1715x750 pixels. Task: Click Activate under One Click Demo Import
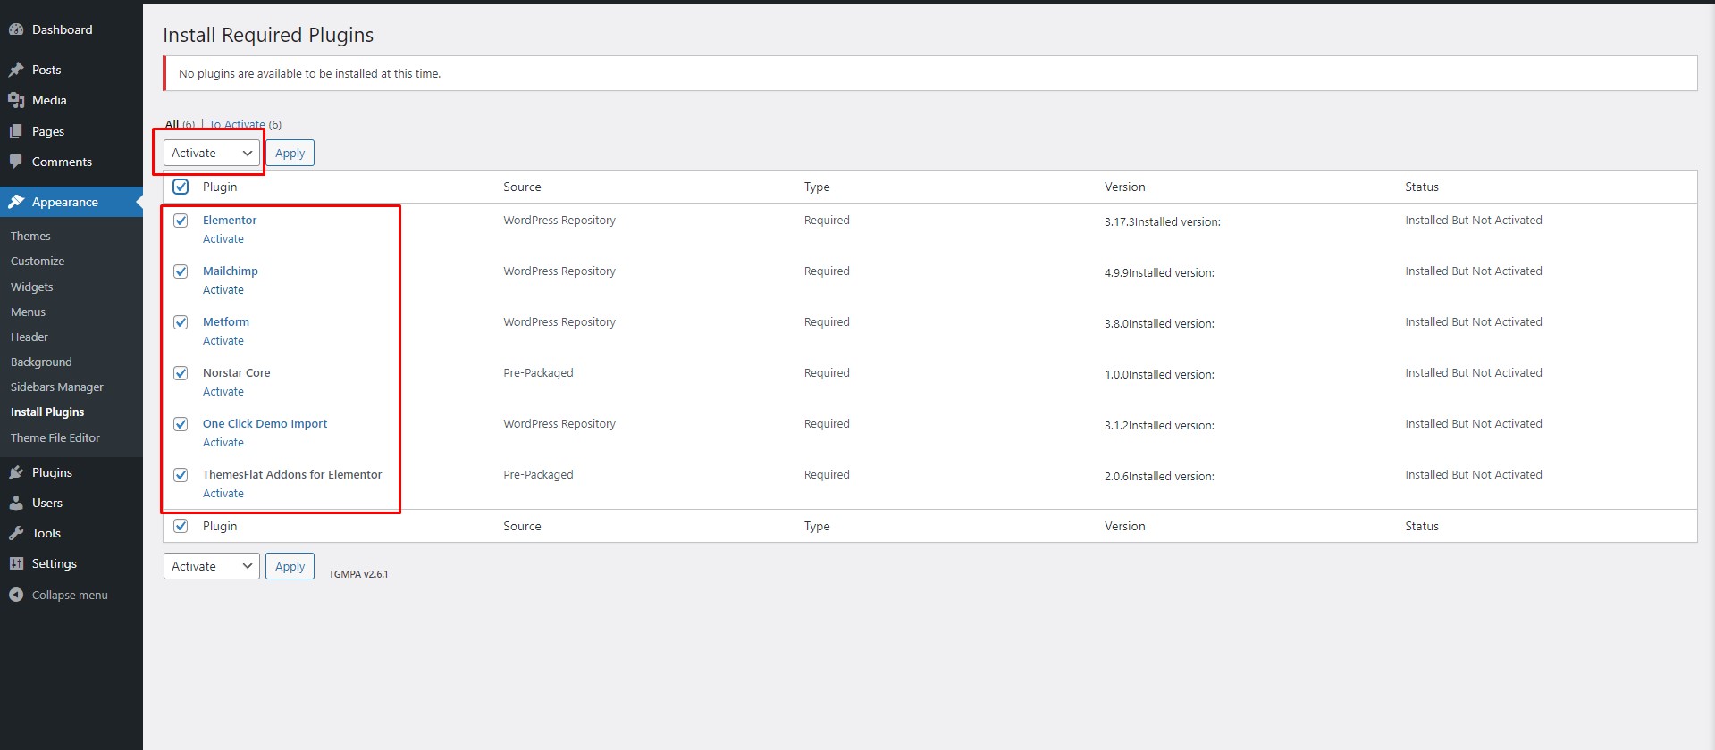[x=223, y=442]
